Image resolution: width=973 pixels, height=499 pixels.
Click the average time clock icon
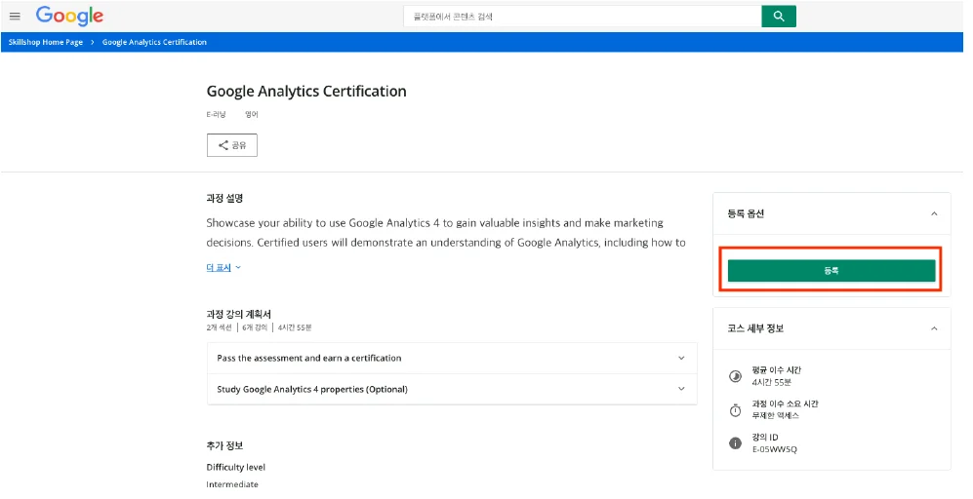coord(735,376)
